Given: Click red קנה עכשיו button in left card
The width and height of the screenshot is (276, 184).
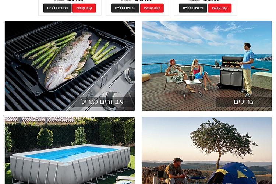Looking at the screenshot, I should coord(84,8).
